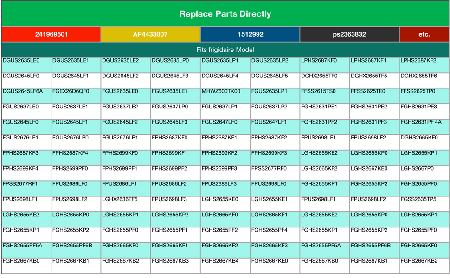Screen dimensions: 450x278
Task: Click the blue 1512992 part number cell
Action: click(x=250, y=34)
